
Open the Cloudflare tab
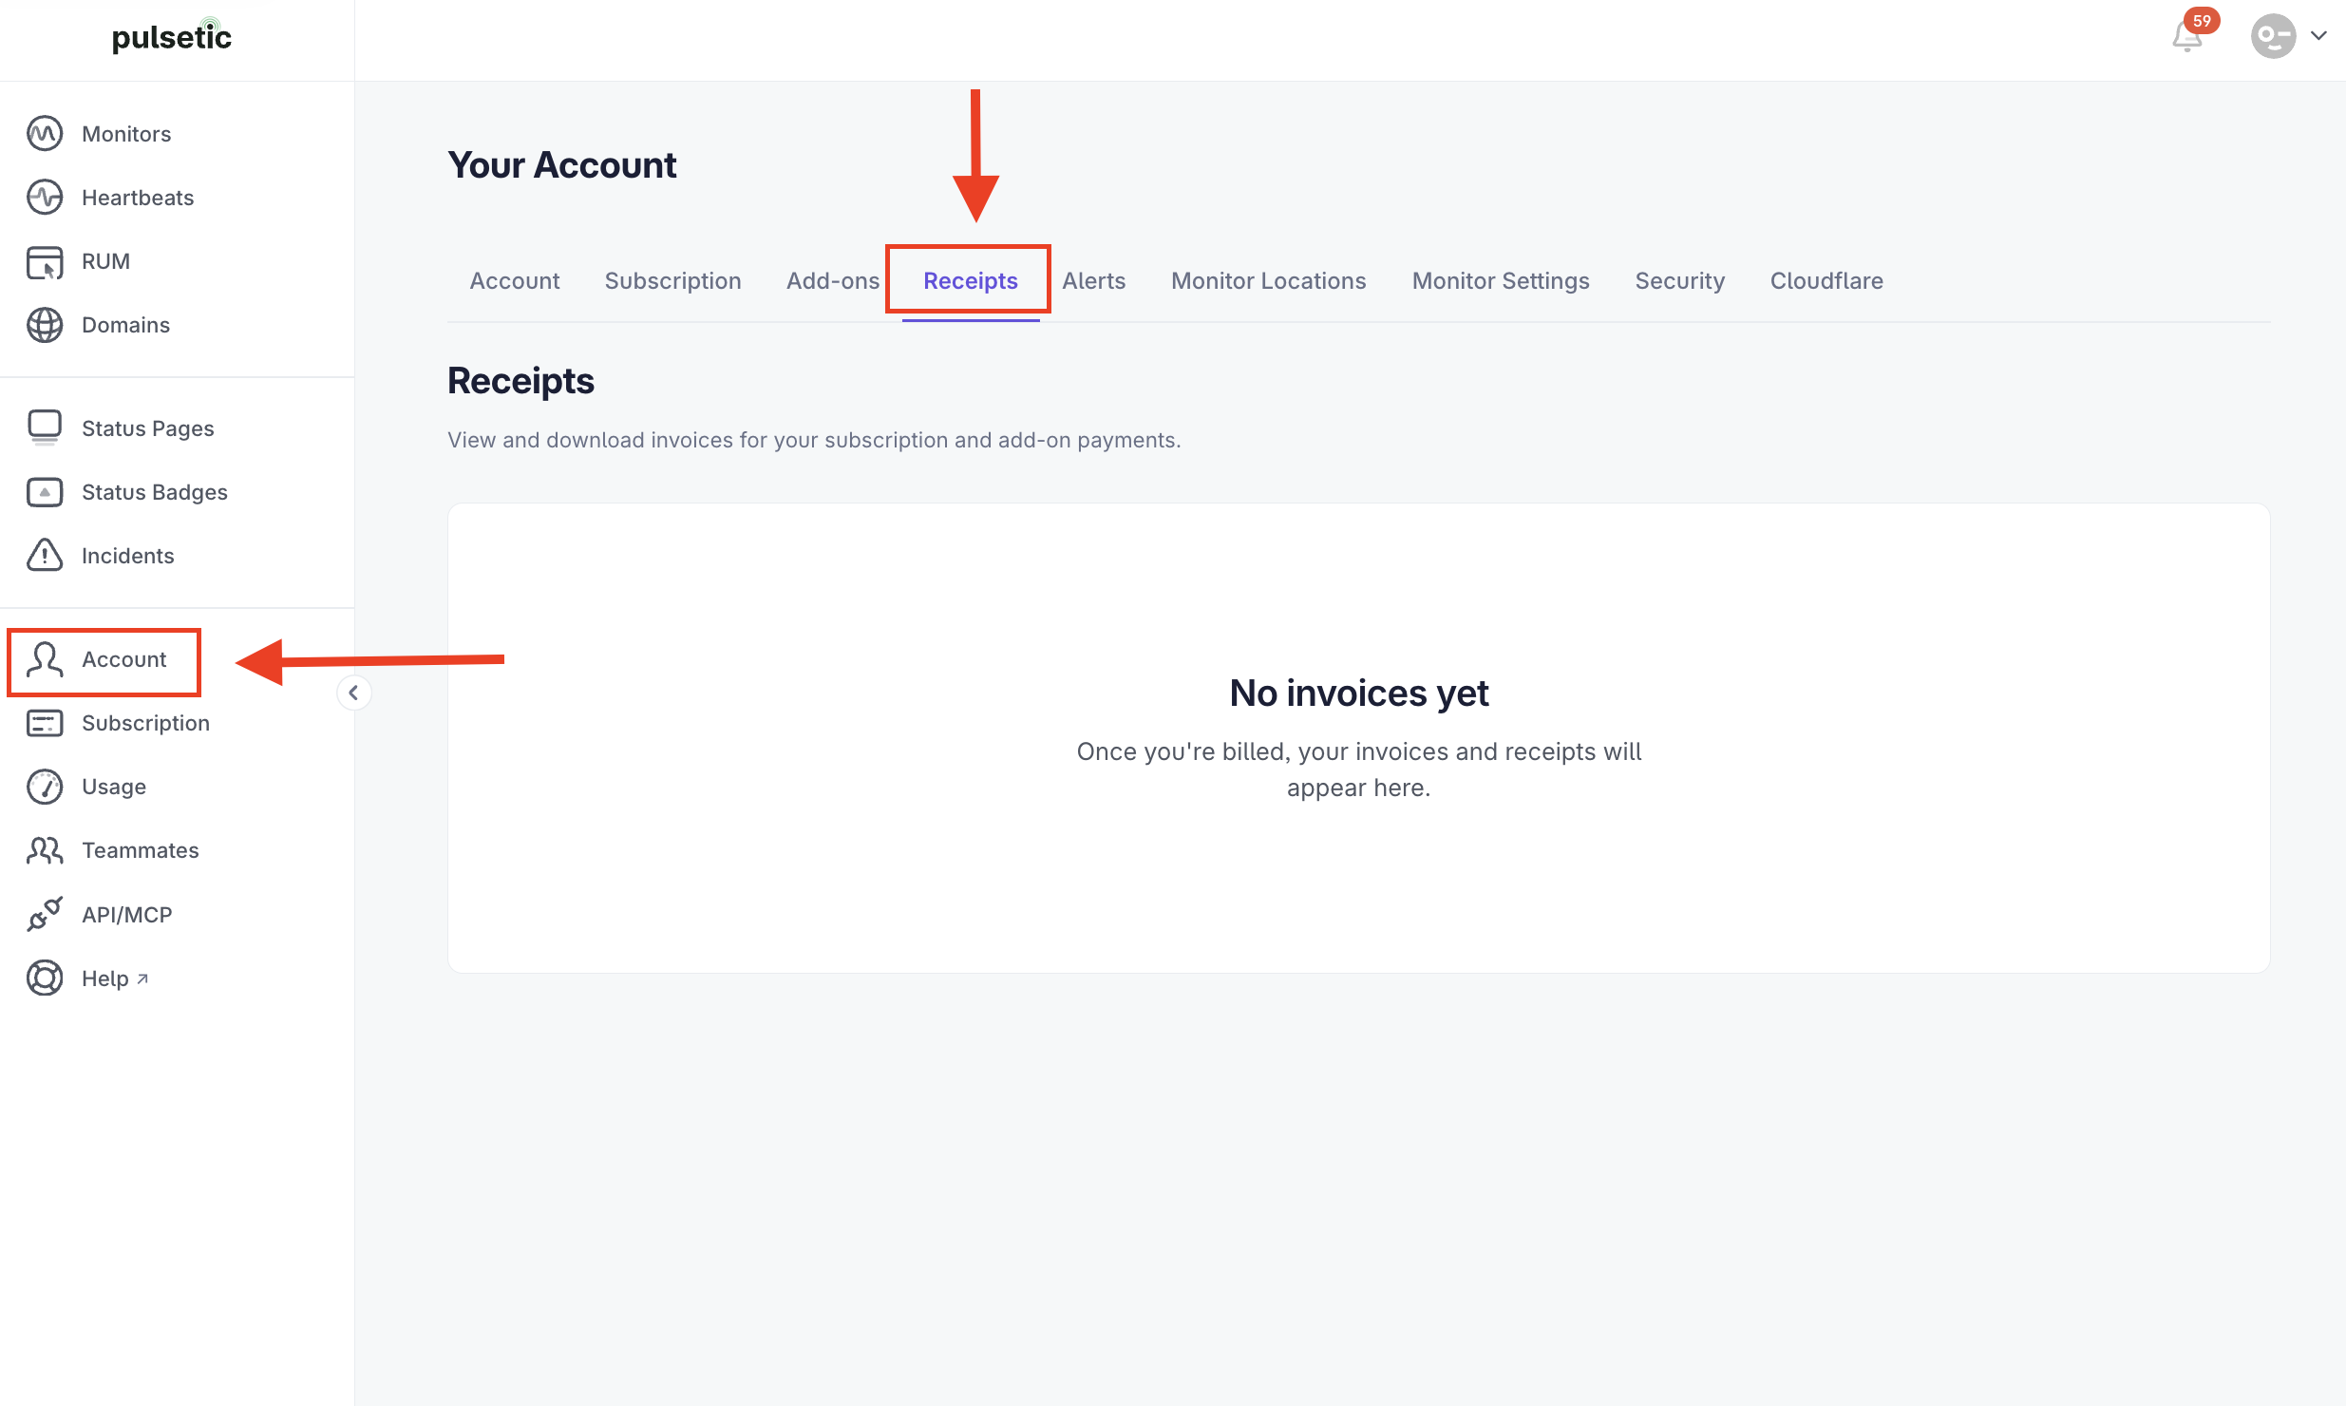[1826, 281]
